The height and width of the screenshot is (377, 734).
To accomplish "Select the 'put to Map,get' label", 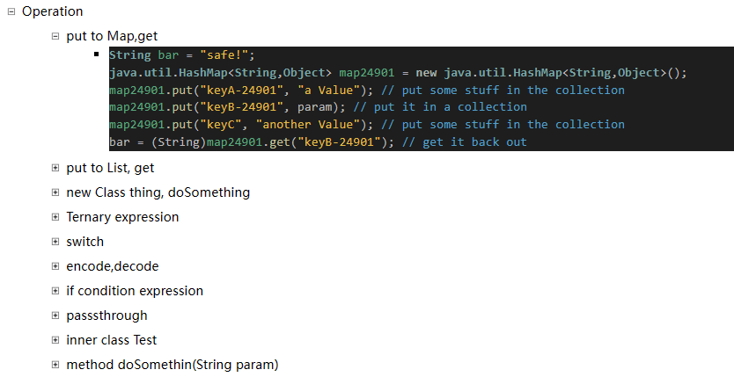I will point(110,36).
